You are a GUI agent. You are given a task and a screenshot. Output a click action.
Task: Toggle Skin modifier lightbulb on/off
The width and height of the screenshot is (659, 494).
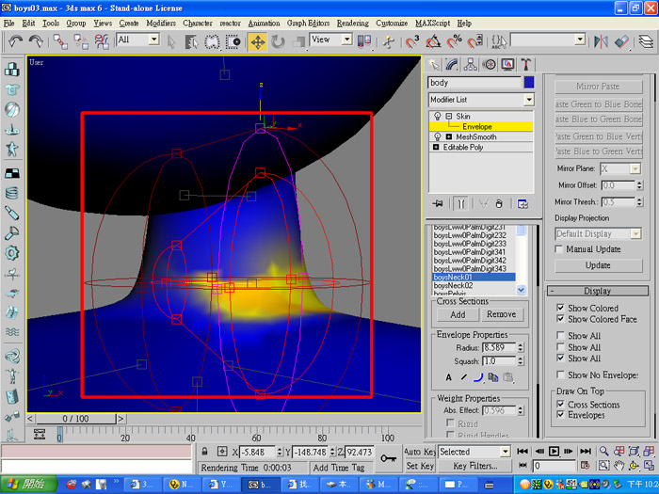[437, 116]
